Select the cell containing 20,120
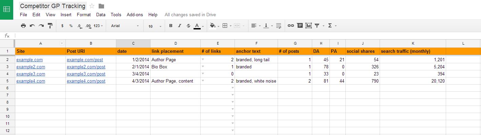 pyautogui.click(x=413, y=81)
